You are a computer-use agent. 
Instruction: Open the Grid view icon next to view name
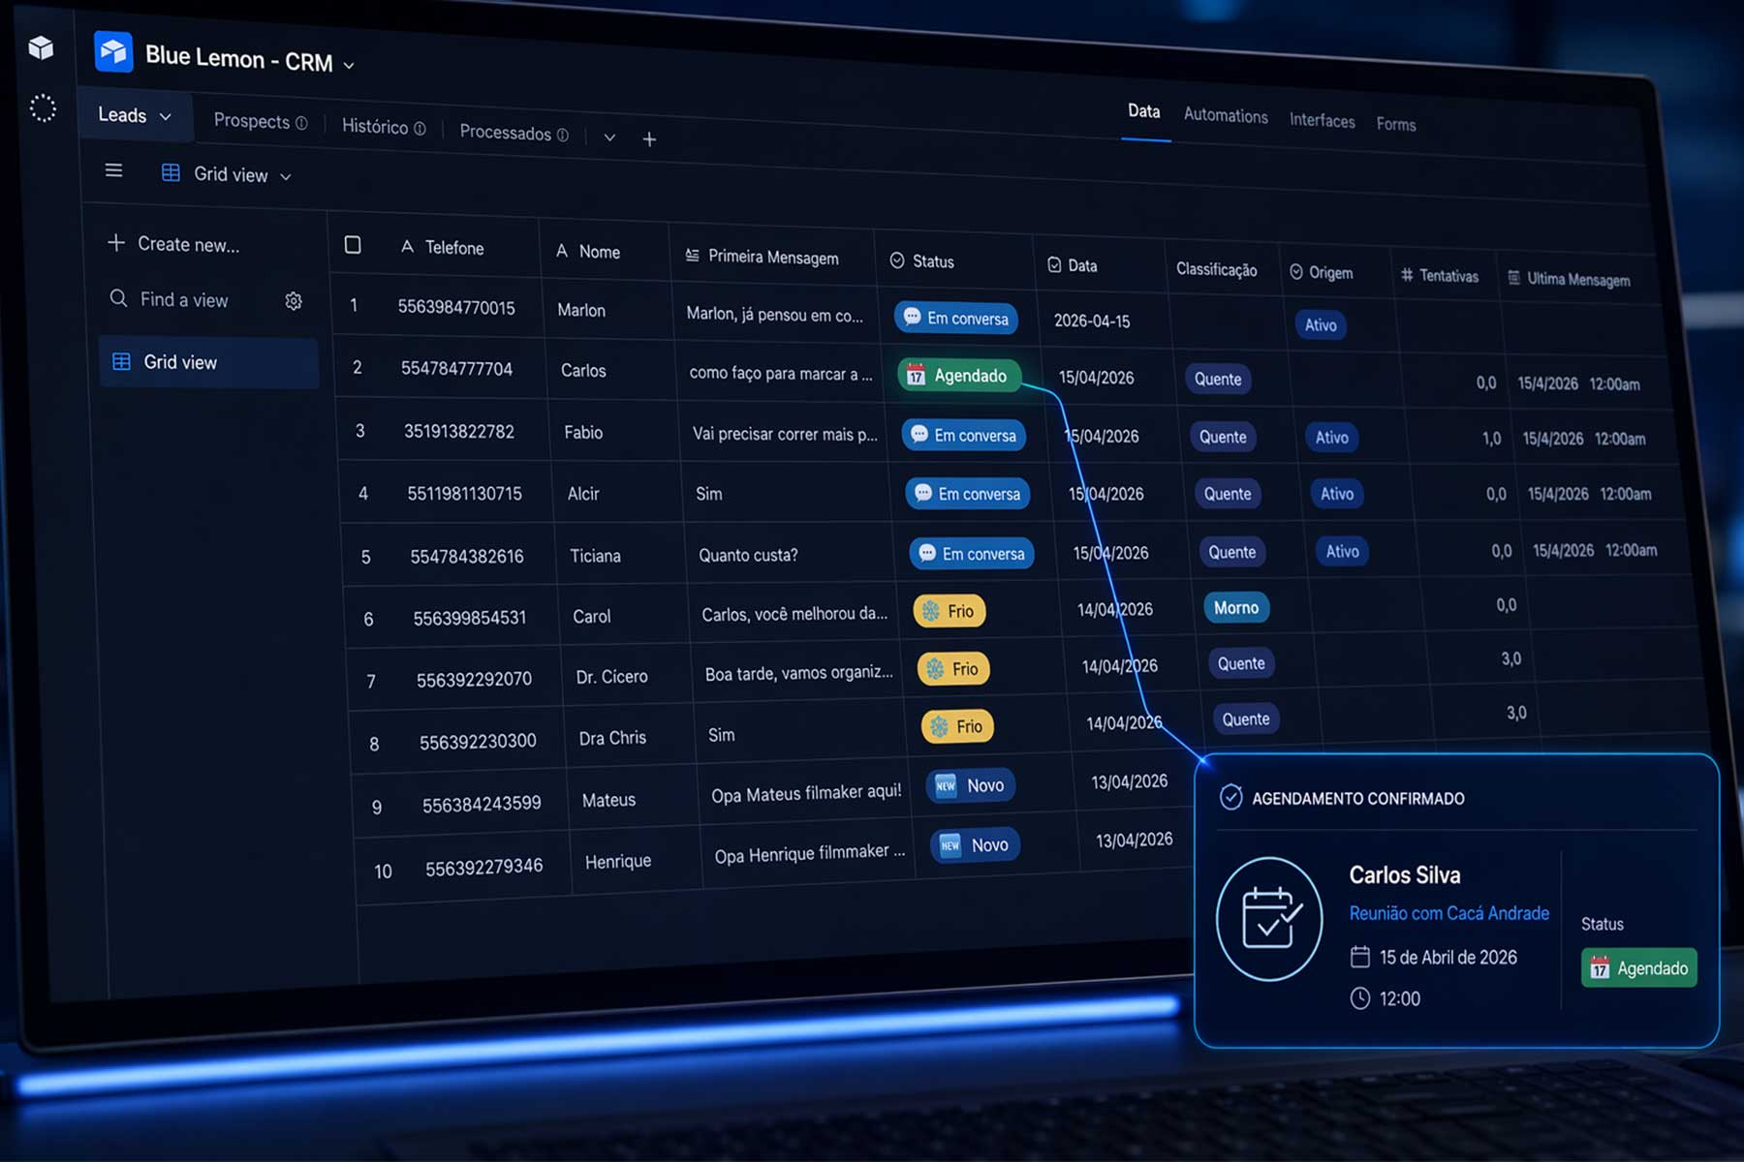(171, 174)
